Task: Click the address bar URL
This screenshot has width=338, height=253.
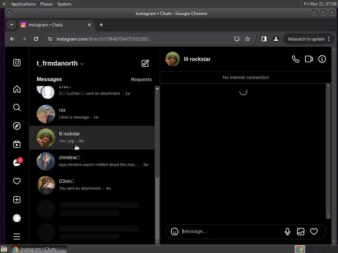Action: coord(103,39)
